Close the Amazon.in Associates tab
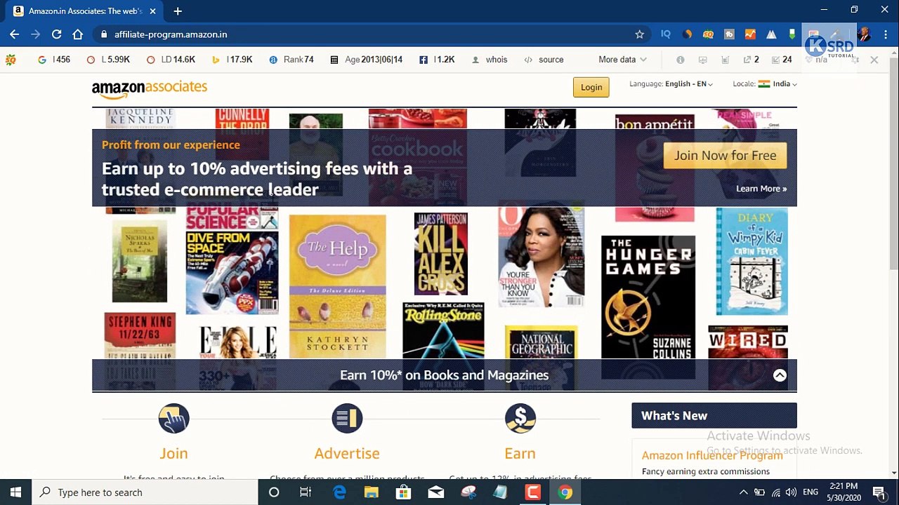This screenshot has width=899, height=505. pyautogui.click(x=152, y=11)
